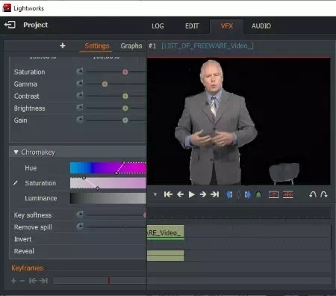Click the timeline ruler strip

point(239,215)
